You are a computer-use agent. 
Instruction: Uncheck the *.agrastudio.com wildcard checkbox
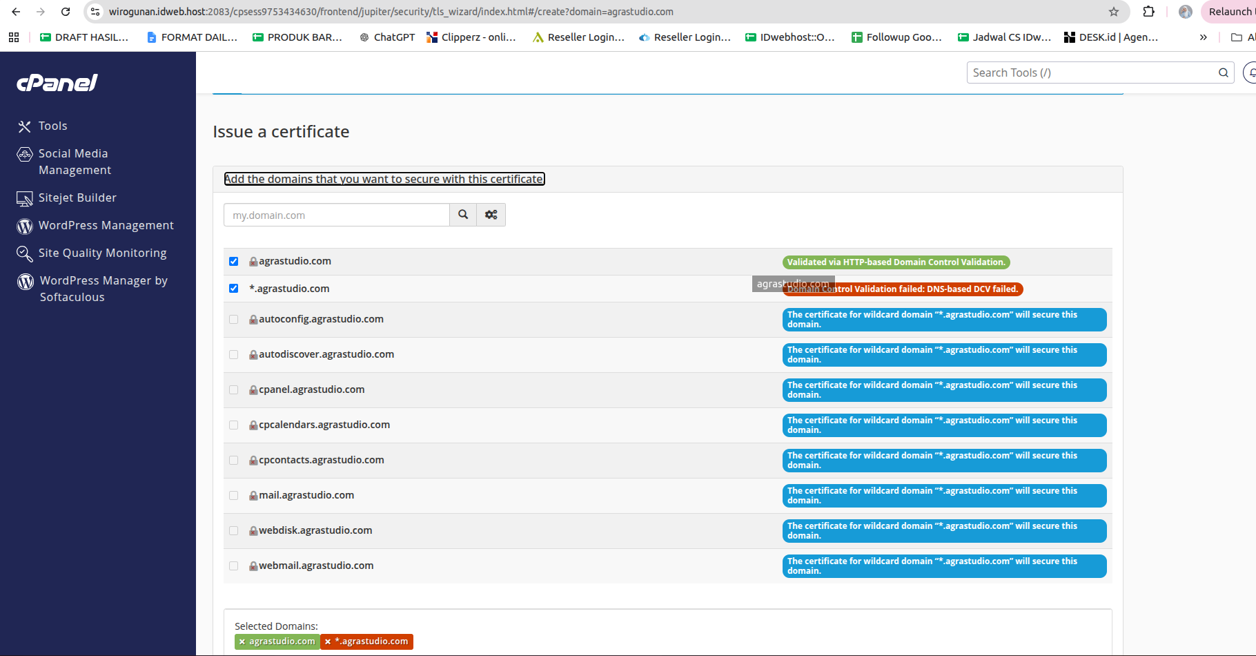pos(234,289)
